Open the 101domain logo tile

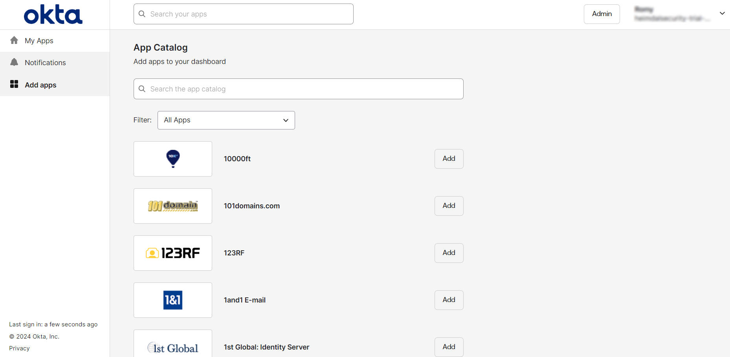click(173, 206)
